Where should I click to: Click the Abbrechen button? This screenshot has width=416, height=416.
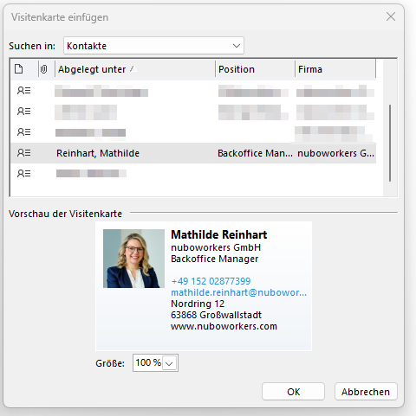366,392
